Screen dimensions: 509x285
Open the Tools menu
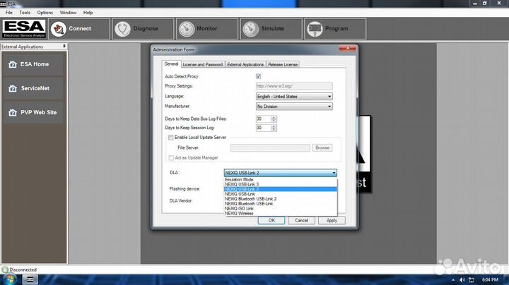[x=25, y=13]
